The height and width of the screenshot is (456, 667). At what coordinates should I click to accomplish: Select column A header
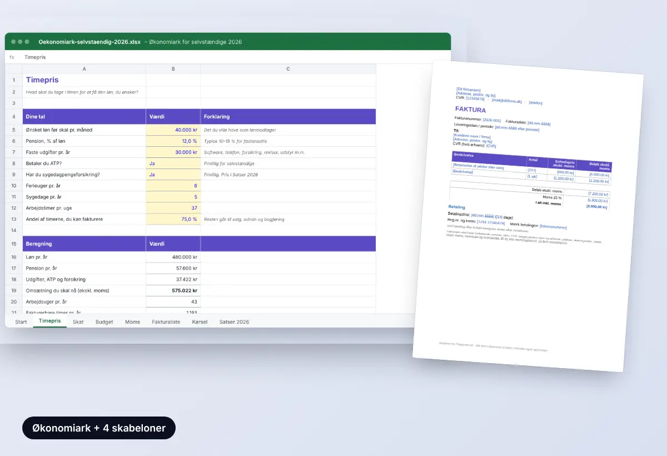tap(84, 69)
